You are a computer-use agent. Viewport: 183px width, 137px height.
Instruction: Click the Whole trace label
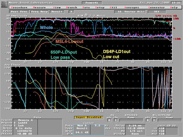pyautogui.click(x=46, y=27)
